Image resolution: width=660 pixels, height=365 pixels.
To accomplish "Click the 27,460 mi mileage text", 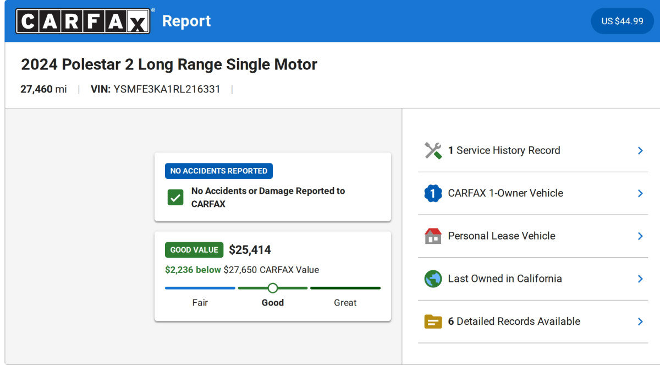I will pos(44,89).
